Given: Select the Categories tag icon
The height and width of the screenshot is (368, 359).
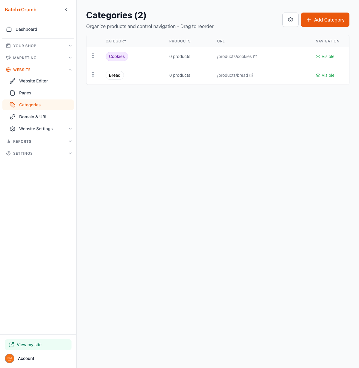Looking at the screenshot, I should pos(13,105).
